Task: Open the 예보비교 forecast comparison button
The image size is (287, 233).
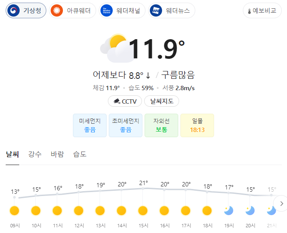Action: (x=262, y=10)
